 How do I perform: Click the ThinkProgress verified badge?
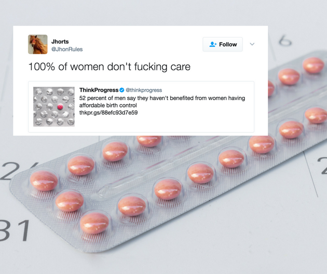[122, 90]
